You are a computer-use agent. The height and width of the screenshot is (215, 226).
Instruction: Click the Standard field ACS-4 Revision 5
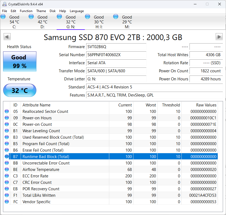tap(155, 87)
